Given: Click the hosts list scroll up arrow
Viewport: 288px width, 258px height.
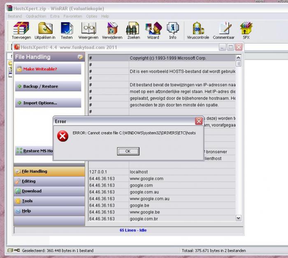Looking at the screenshot, I should click(x=238, y=58).
